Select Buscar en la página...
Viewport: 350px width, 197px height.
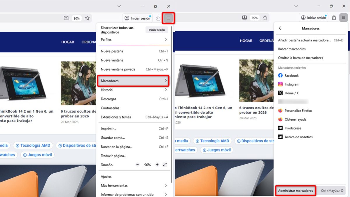pyautogui.click(x=134, y=147)
